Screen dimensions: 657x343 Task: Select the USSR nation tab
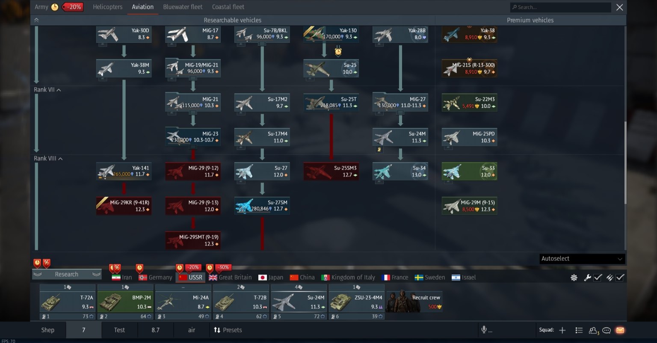pyautogui.click(x=191, y=278)
